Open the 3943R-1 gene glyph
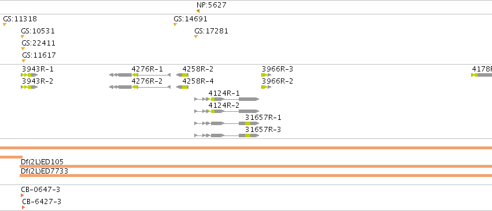The width and height of the screenshot is (492, 211). pos(29,75)
